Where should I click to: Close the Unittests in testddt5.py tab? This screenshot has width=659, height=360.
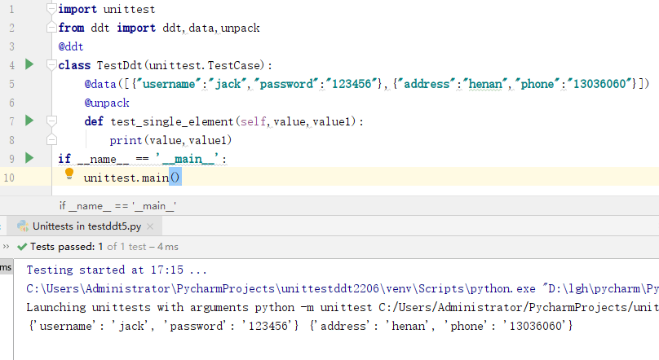tap(151, 226)
